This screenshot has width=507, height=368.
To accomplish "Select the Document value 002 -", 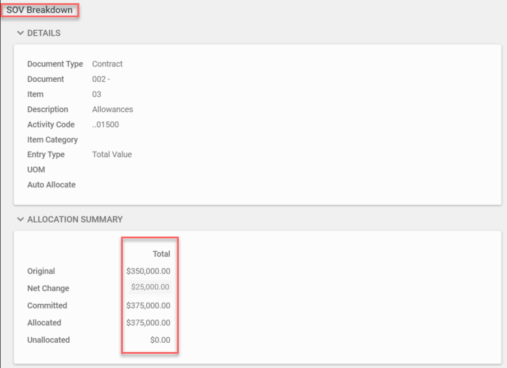I will (101, 79).
